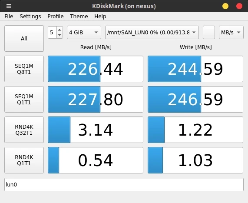Run the SEQ1M Q1T1 test

24,99
